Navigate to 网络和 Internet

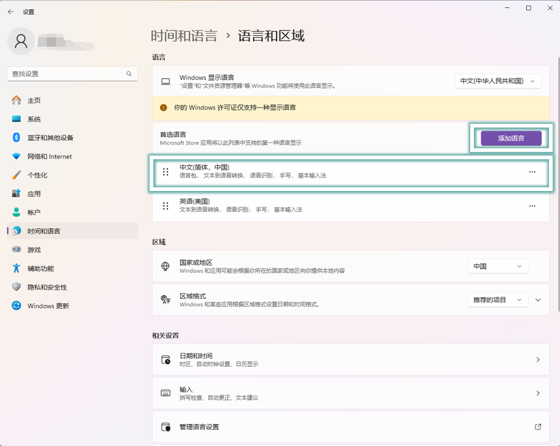tap(73, 156)
